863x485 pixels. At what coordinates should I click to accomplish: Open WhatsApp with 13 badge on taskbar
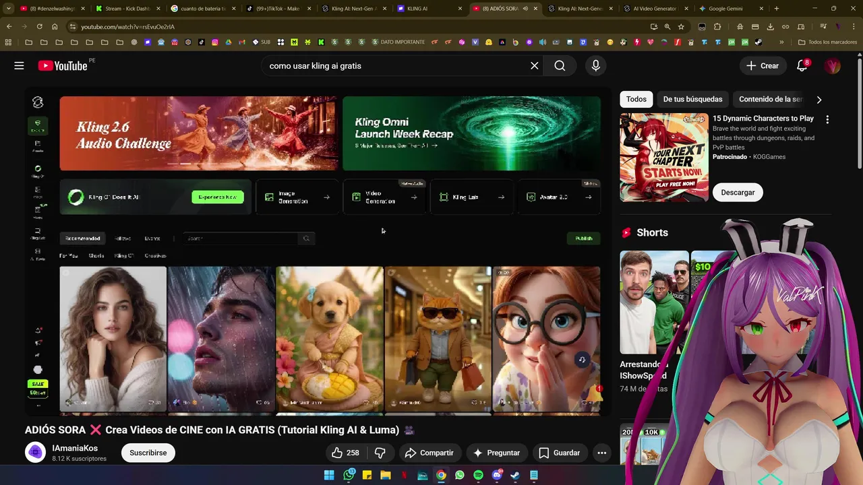[x=349, y=475]
